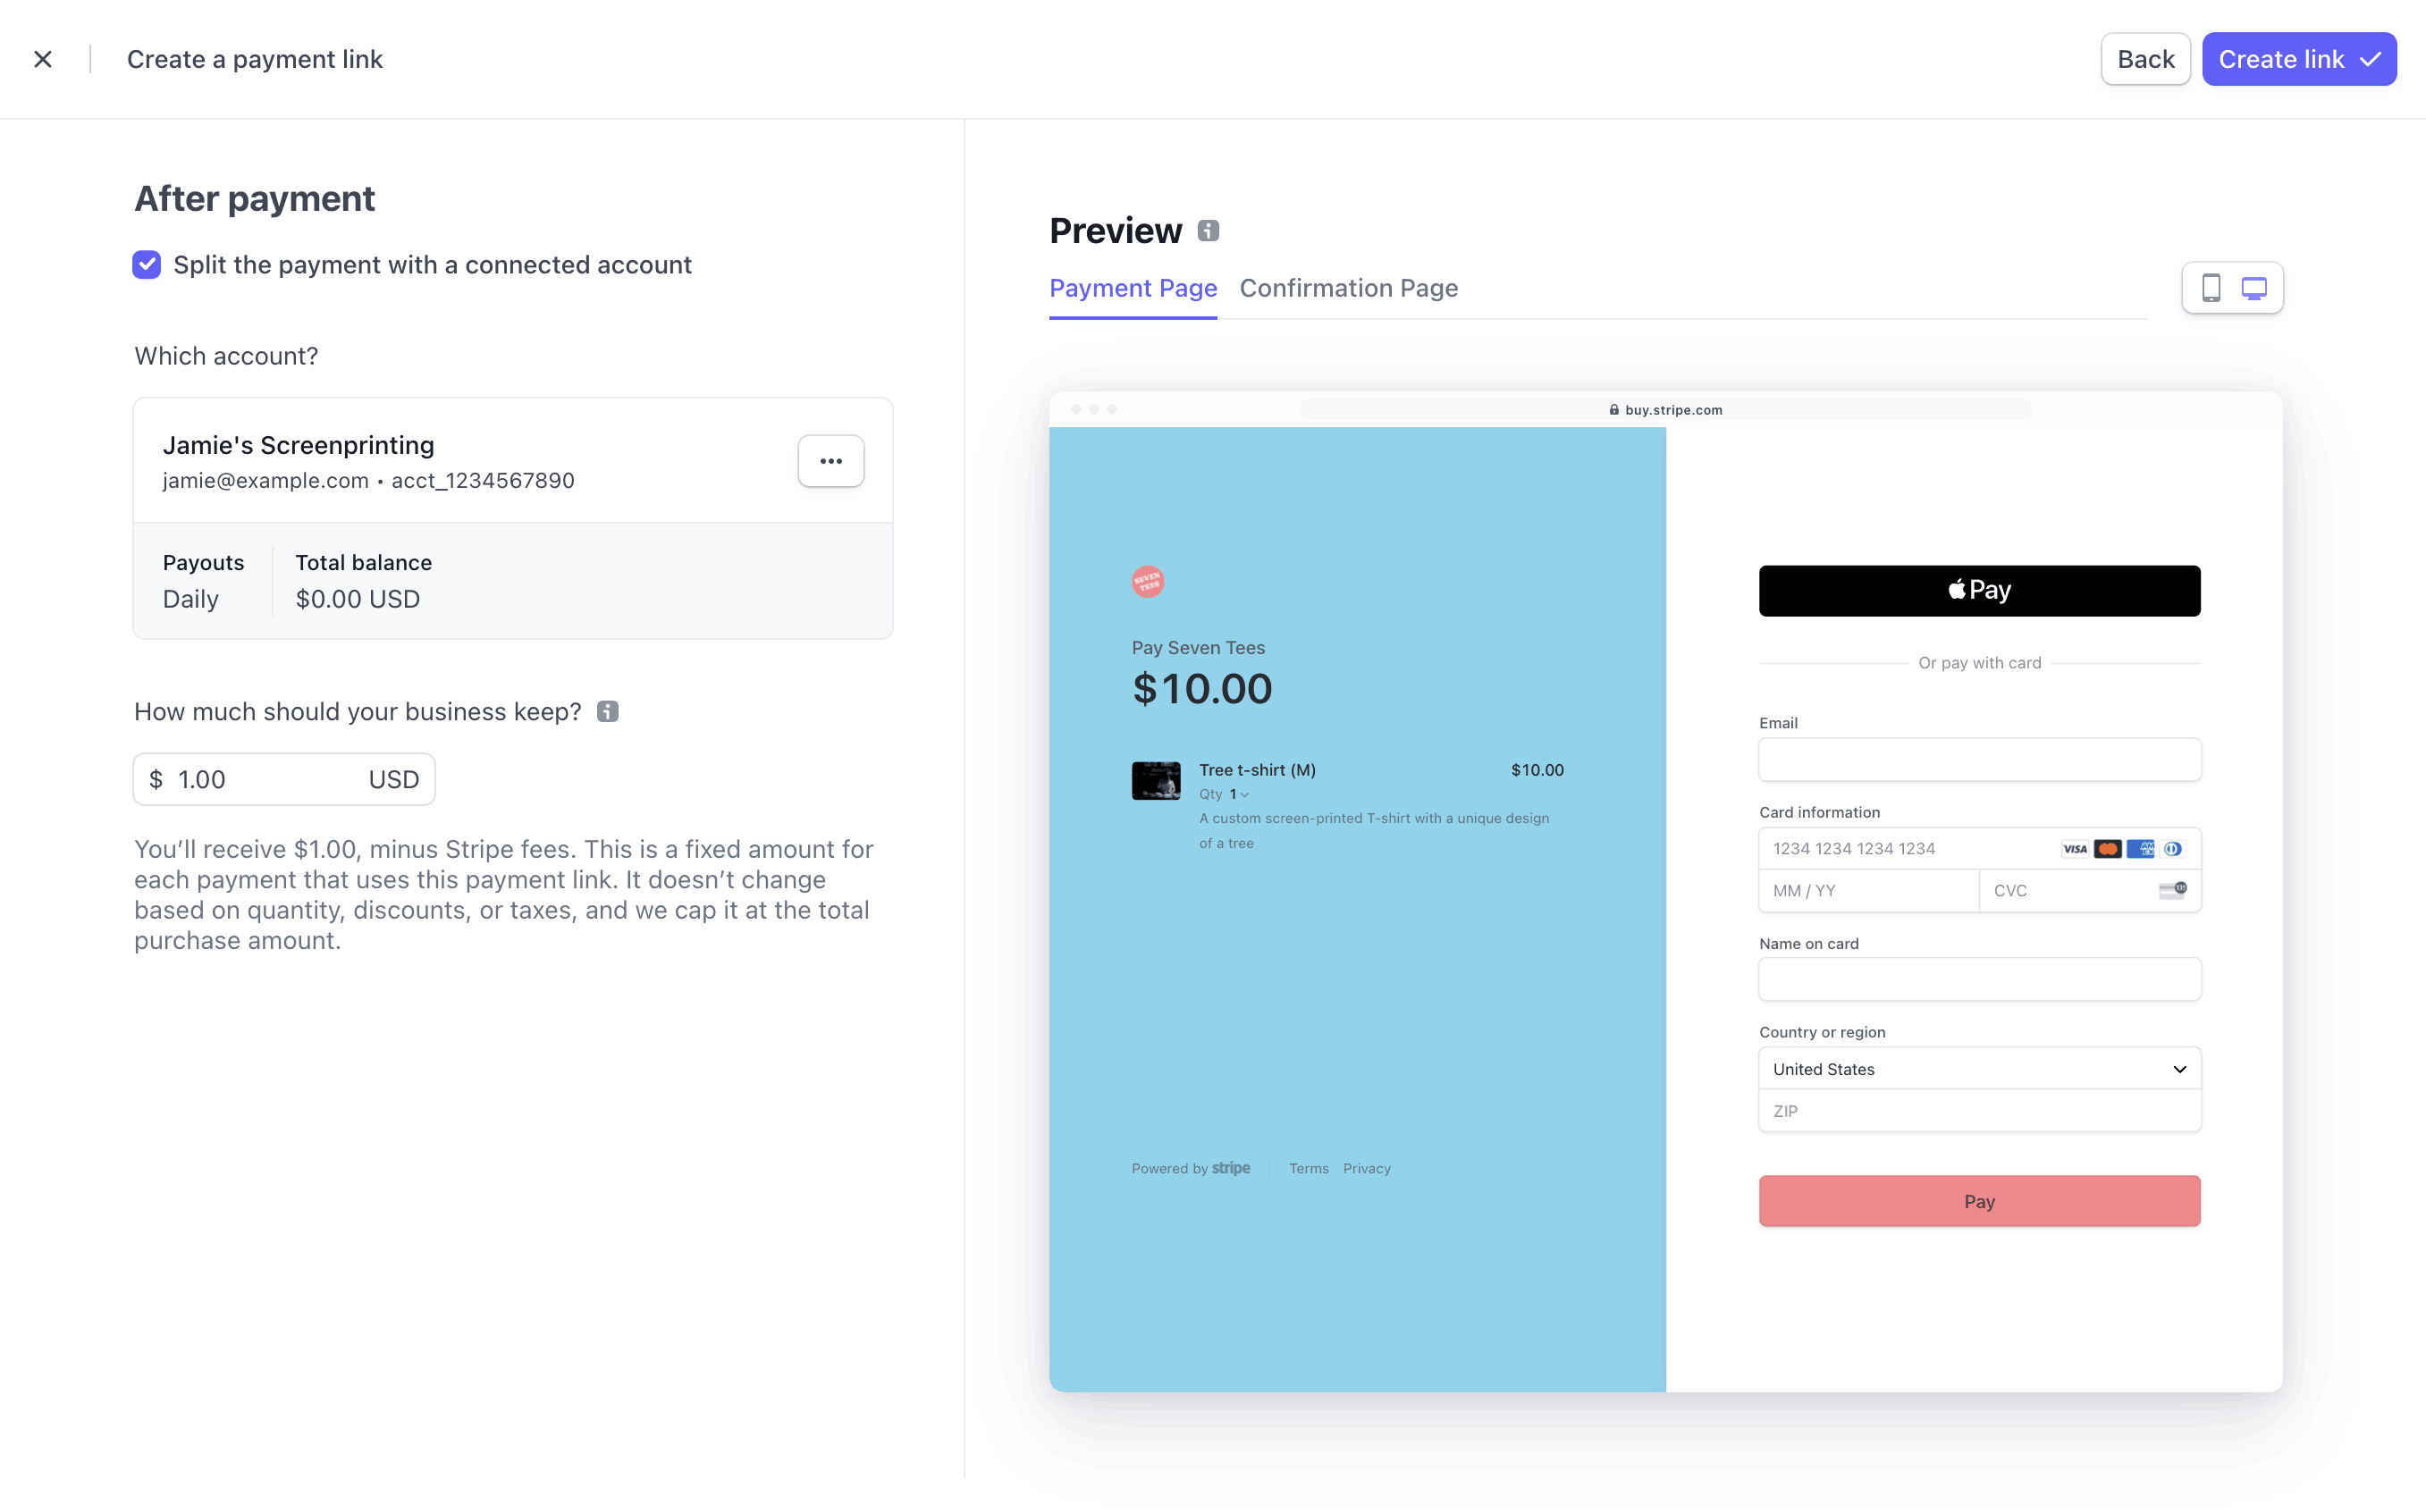This screenshot has width=2426, height=1512.
Task: Click the Pay button to submit payment
Action: 1980,1200
